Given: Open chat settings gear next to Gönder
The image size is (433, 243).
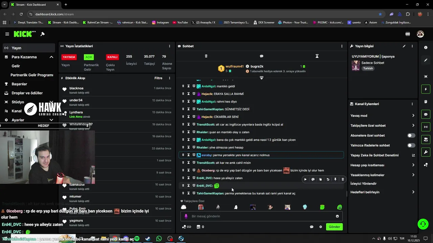Looking at the screenshot, I should [321, 227].
